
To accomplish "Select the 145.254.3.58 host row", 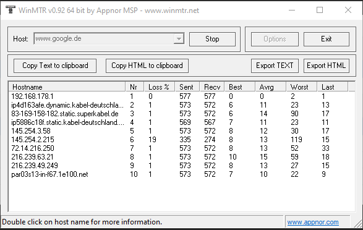I will click(x=182, y=131).
